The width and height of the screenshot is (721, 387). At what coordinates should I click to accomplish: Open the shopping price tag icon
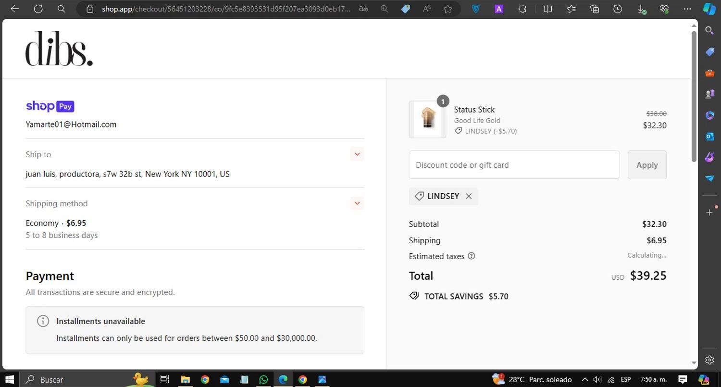coord(406,9)
